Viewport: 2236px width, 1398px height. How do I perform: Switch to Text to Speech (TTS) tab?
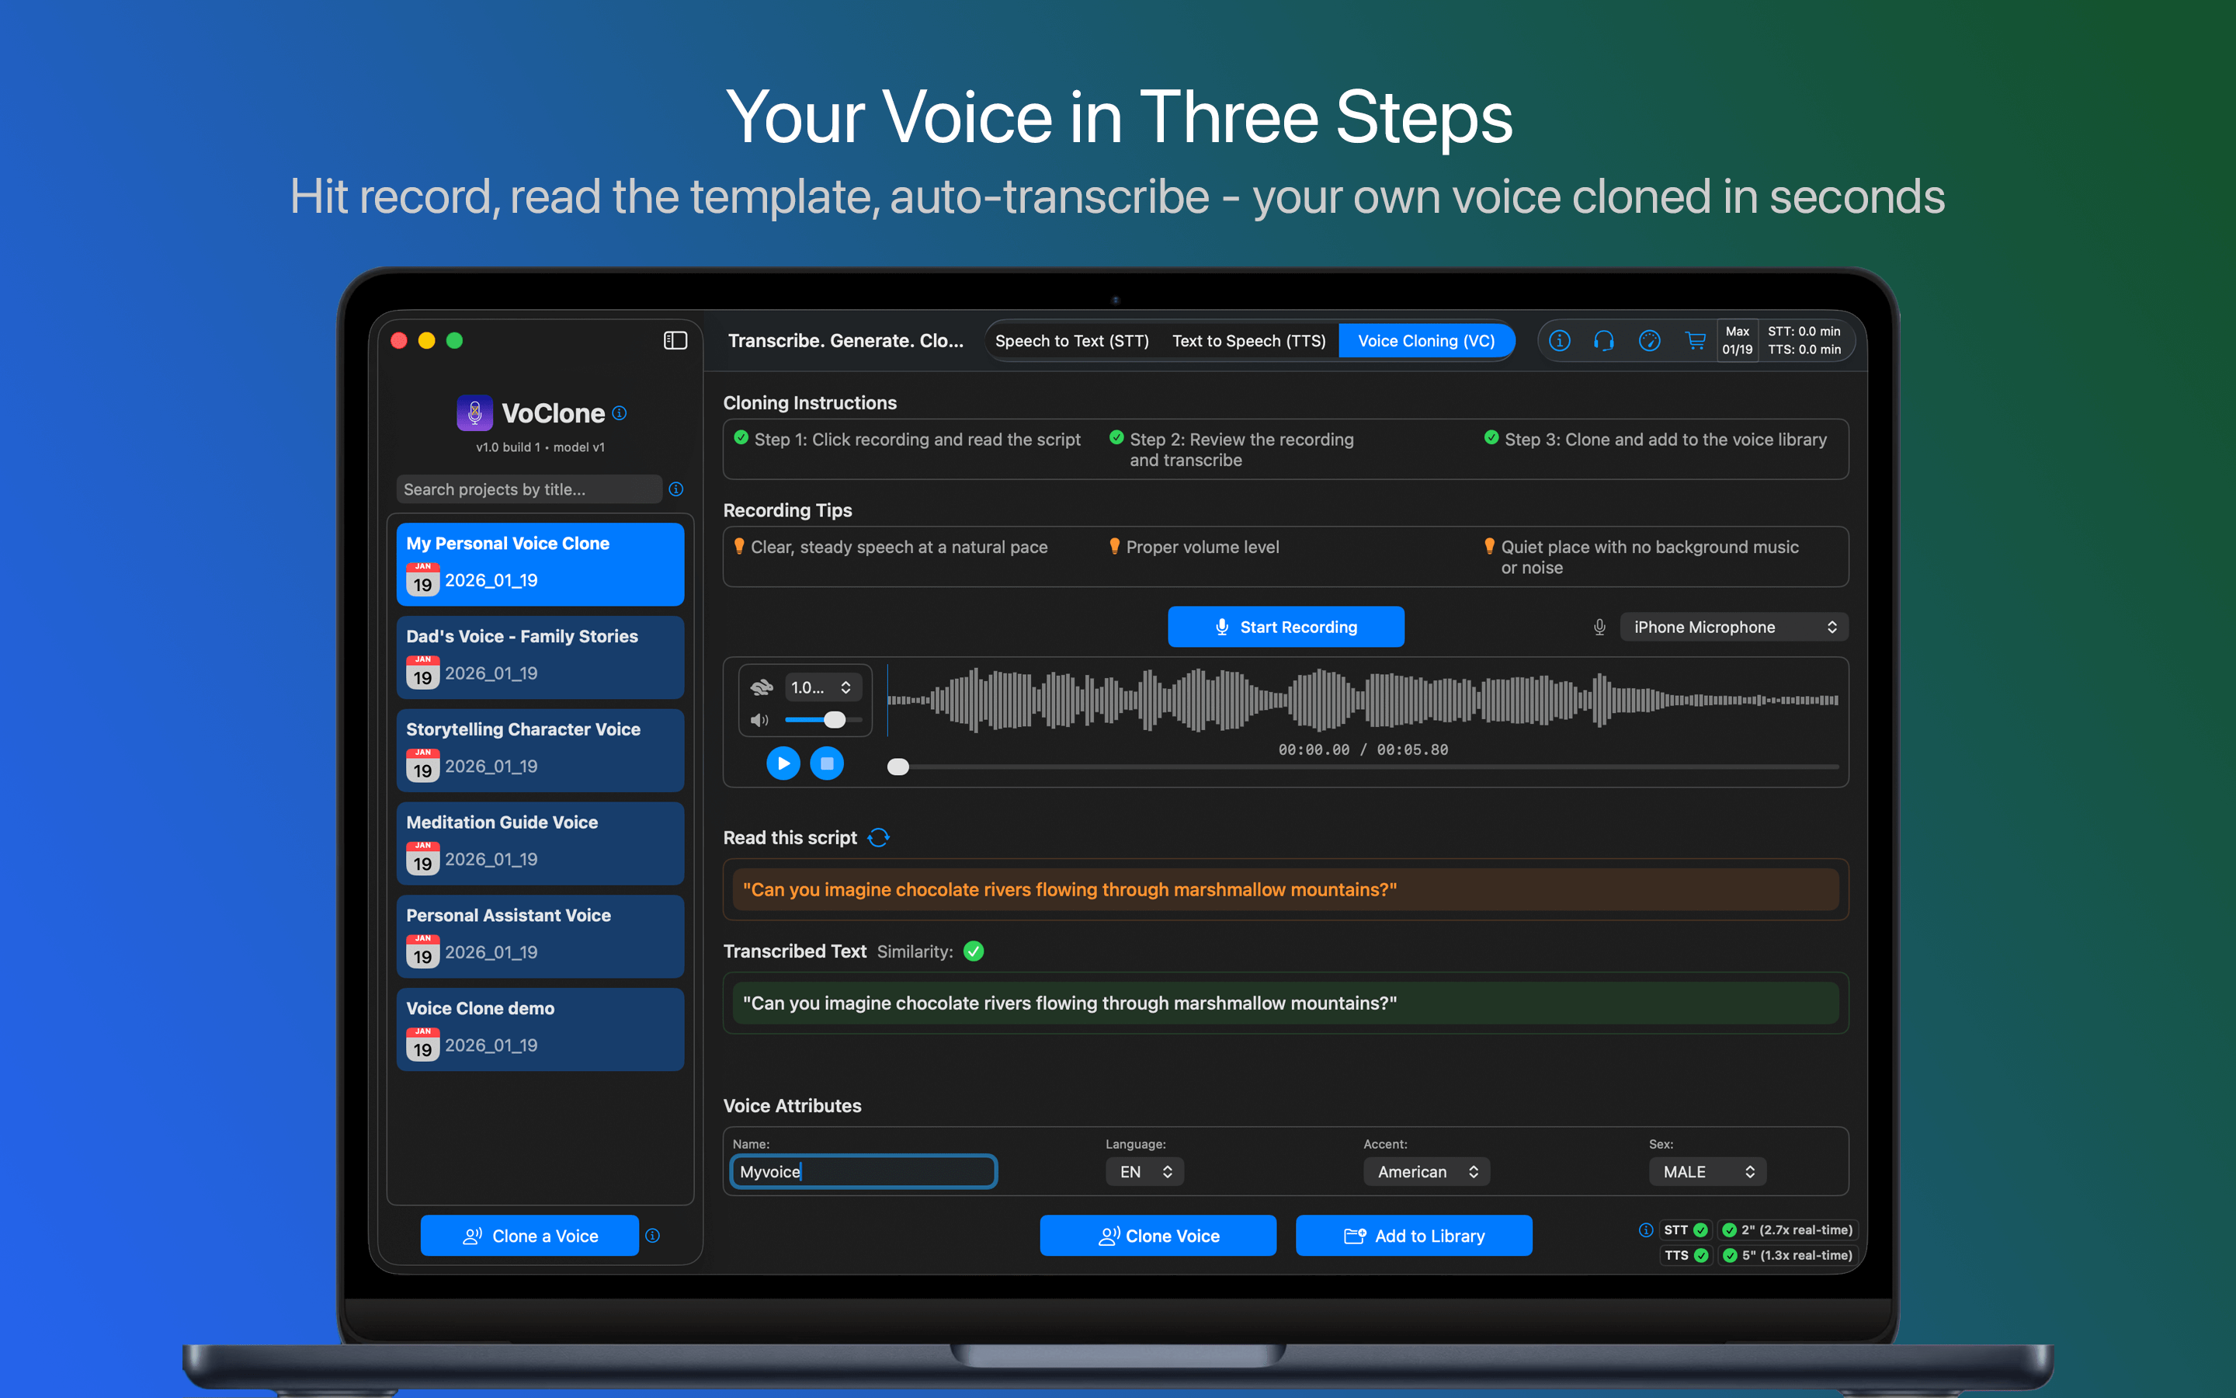(1248, 340)
